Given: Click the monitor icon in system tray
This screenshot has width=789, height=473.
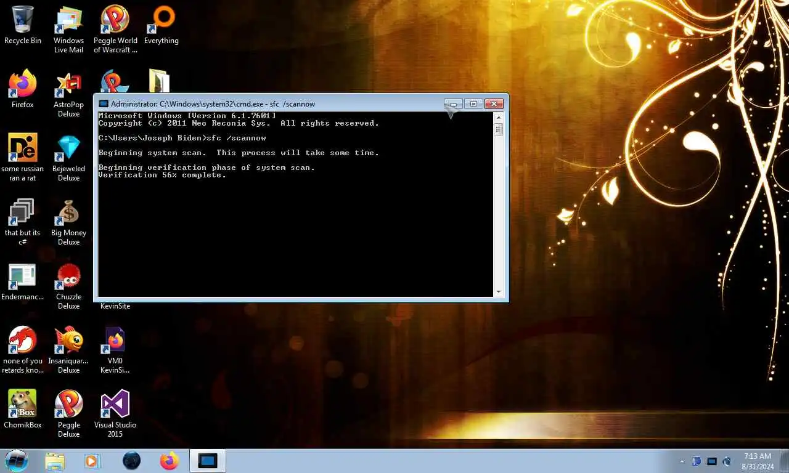Looking at the screenshot, I should click(x=712, y=461).
